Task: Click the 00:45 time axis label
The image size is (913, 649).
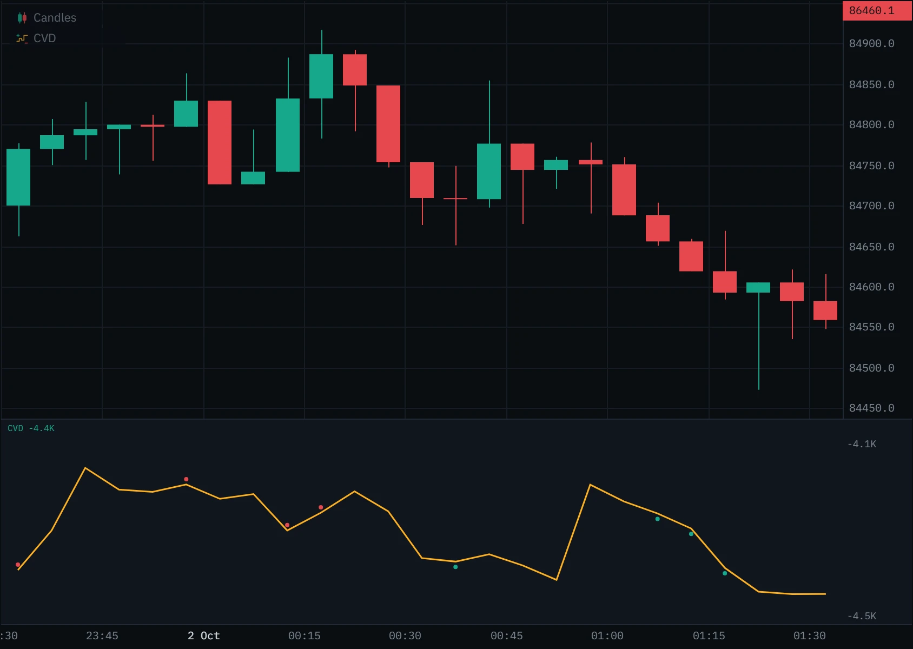Action: [x=507, y=635]
